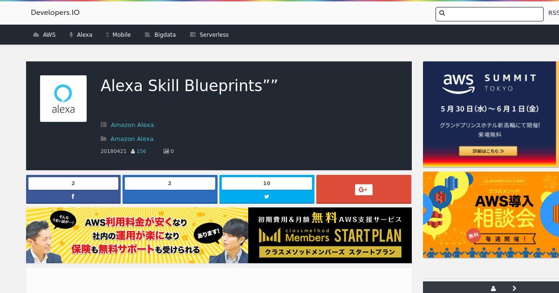The image size is (559, 293).
Task: Click the server icon beside Serverless
Action: tap(193, 35)
